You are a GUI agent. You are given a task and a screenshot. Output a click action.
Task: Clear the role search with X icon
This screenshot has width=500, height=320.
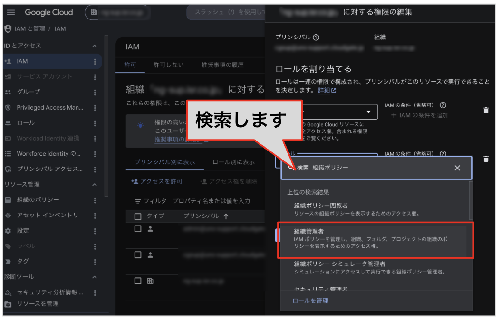point(457,168)
